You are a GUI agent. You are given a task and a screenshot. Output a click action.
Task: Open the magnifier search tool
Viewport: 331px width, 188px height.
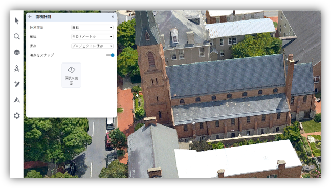[x=17, y=36]
